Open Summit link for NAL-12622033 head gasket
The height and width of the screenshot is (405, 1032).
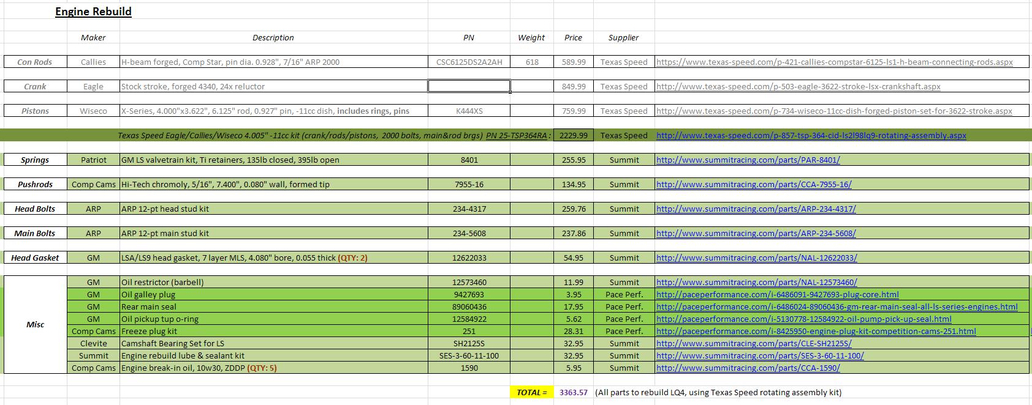coord(756,258)
